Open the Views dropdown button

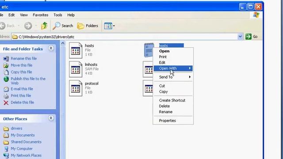pos(109,26)
